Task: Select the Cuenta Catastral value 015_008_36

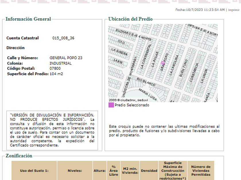Action: pos(63,38)
